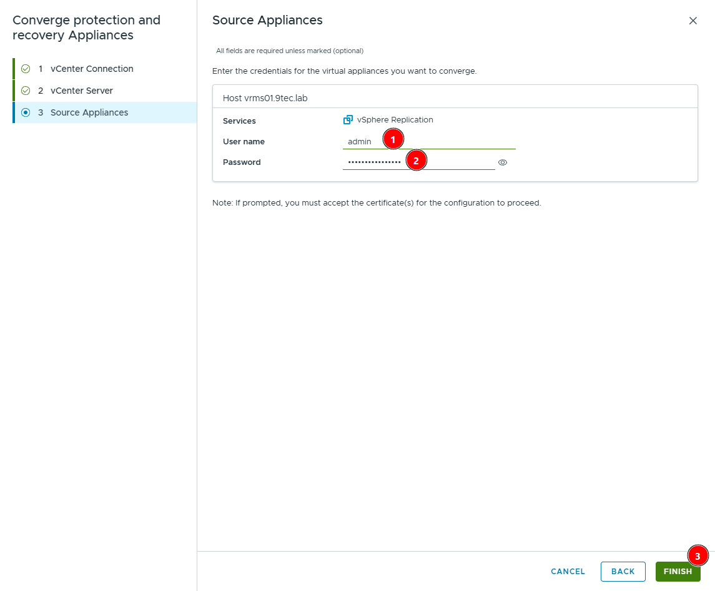This screenshot has width=715, height=591.
Task: Click the vSphere Replication service text
Action: tap(395, 119)
